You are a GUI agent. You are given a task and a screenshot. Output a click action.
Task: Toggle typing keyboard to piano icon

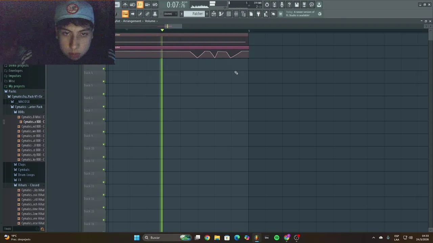click(x=125, y=14)
